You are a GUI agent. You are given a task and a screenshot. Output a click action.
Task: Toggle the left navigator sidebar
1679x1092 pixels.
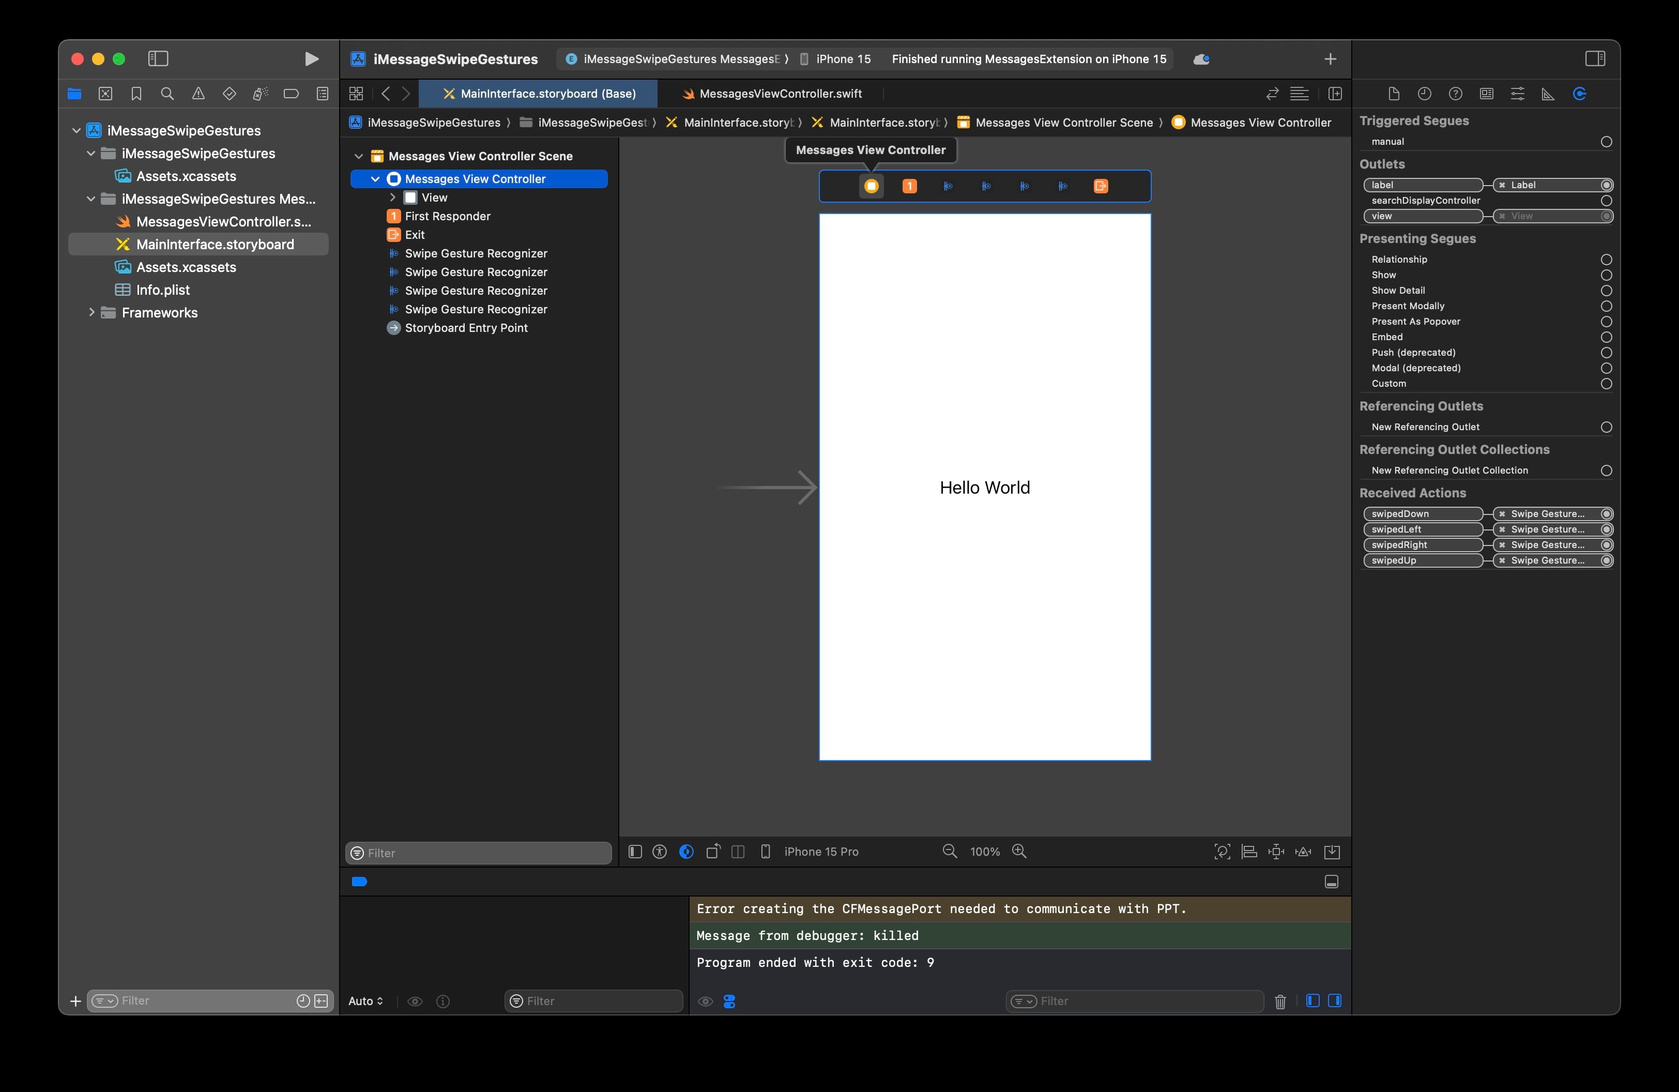coord(158,59)
